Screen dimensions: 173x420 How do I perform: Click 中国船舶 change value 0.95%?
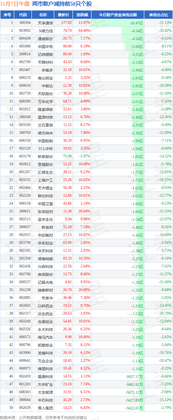85,141
